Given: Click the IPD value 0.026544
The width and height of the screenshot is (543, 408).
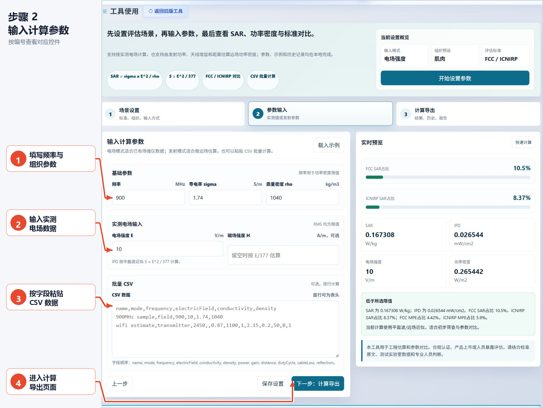Looking at the screenshot, I should [x=469, y=235].
